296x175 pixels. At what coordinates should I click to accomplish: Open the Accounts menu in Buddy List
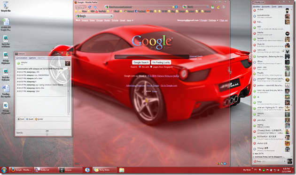[265, 7]
